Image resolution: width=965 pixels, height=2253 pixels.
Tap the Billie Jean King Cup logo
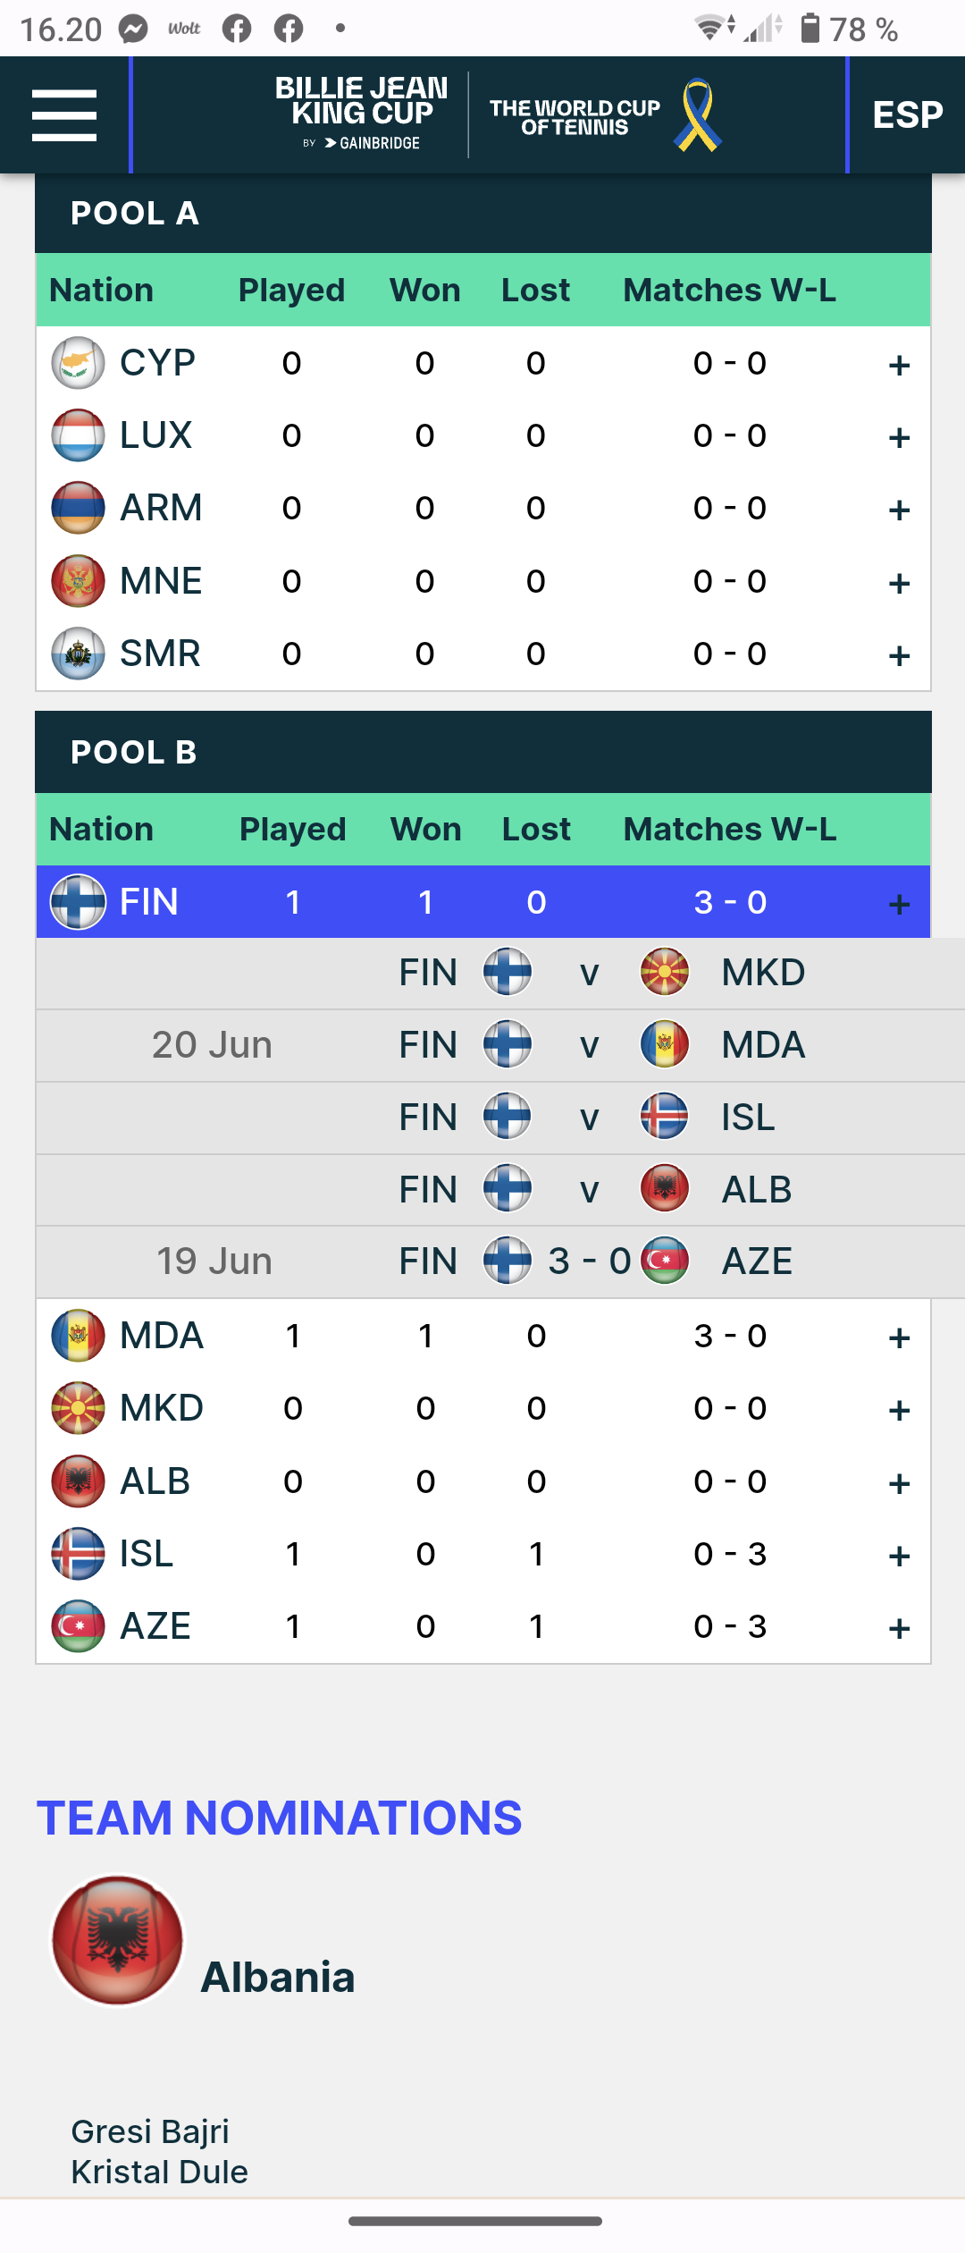[361, 114]
